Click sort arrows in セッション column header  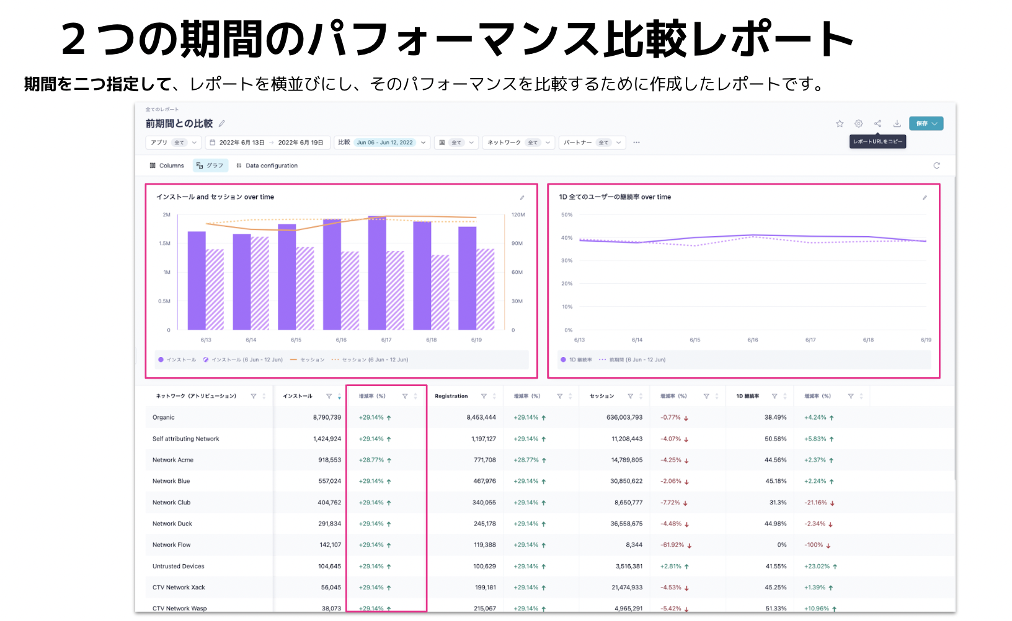tap(641, 396)
